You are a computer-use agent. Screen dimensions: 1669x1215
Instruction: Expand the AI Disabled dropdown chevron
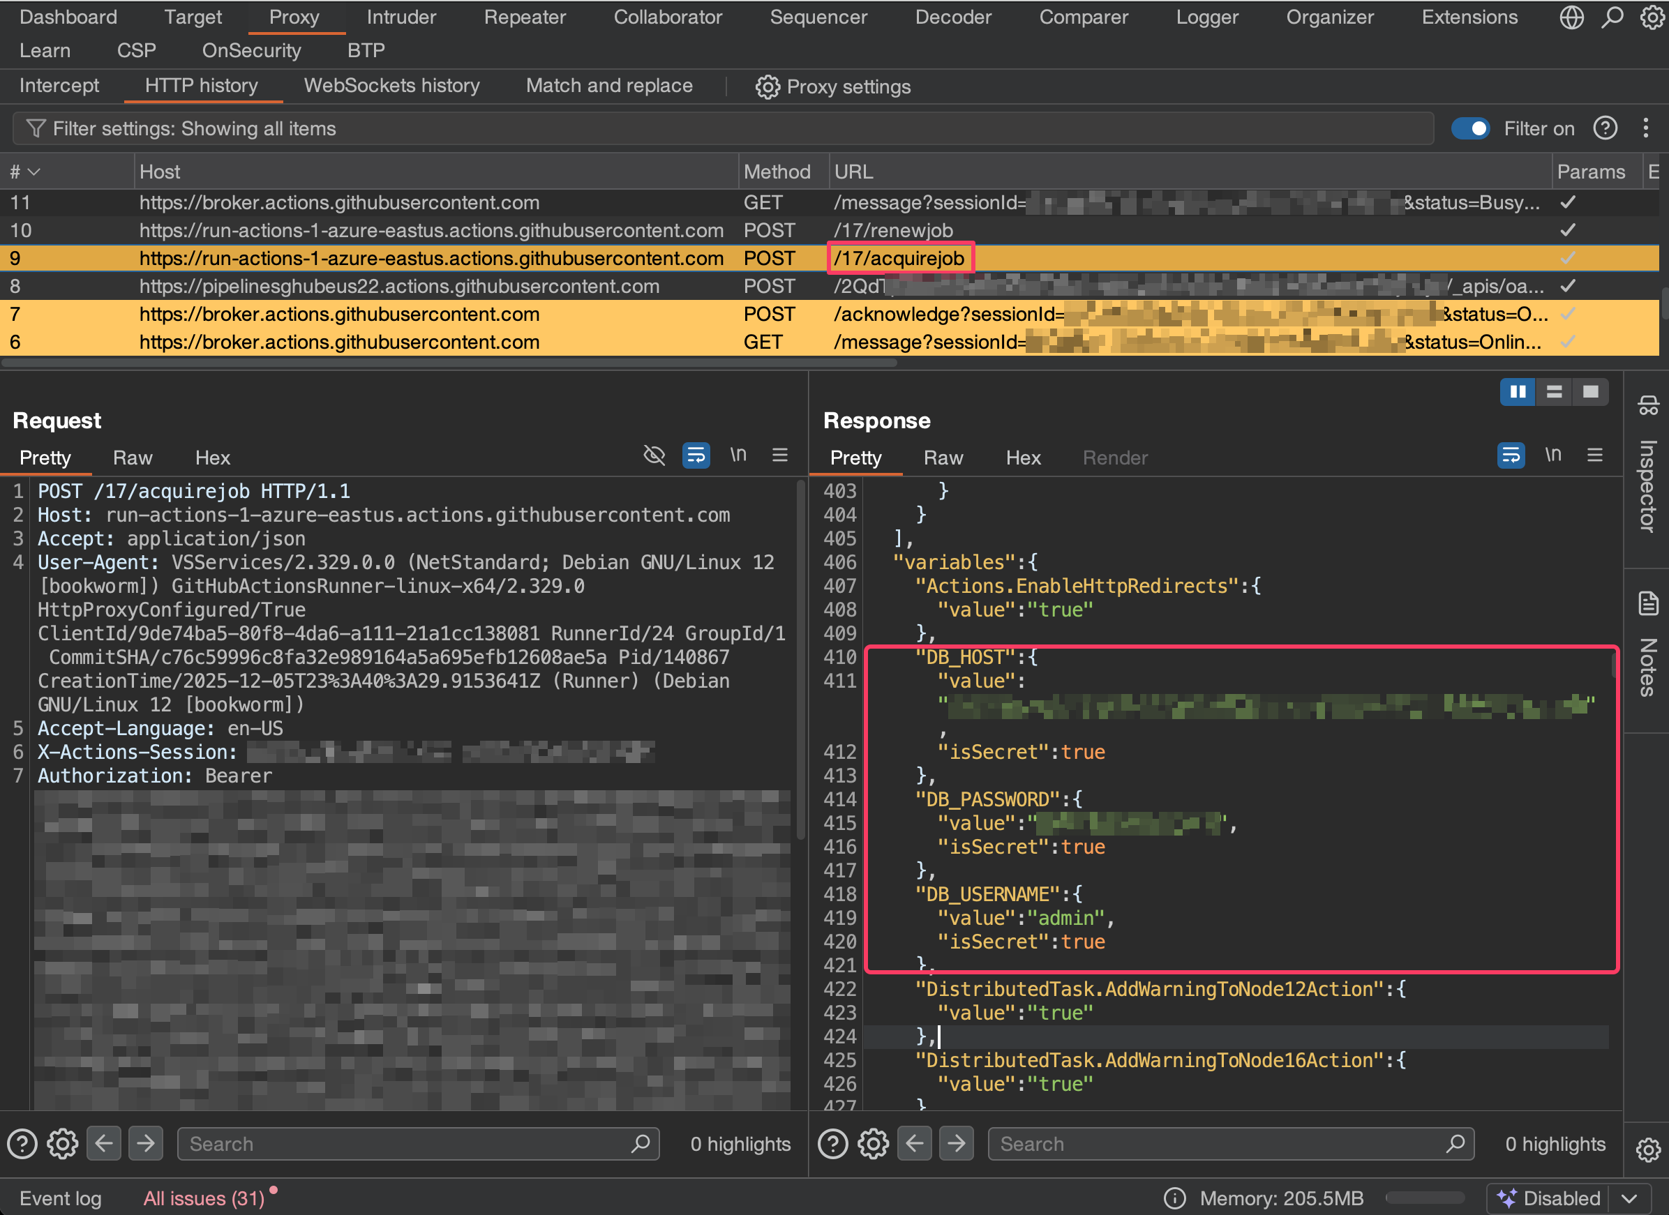1629,1198
